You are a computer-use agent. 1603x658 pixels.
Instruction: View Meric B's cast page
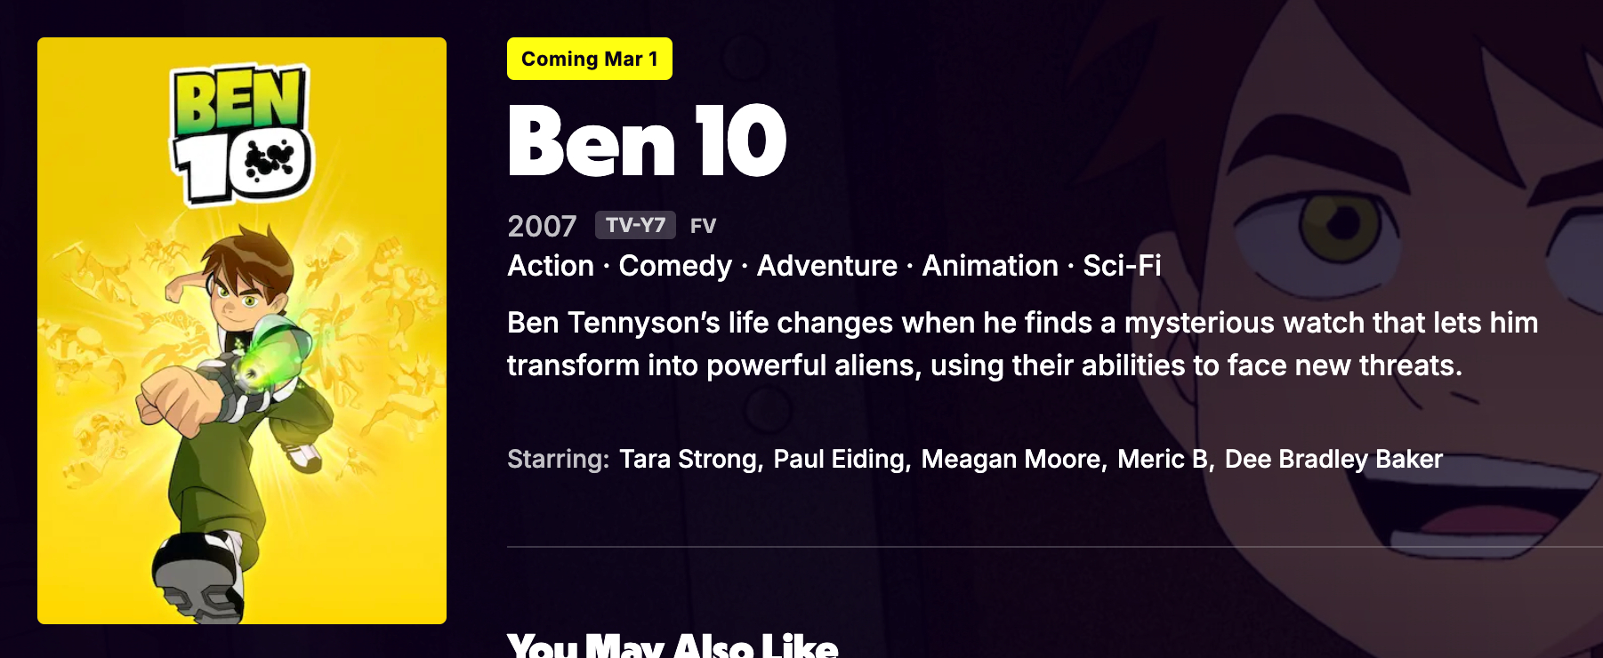tap(1163, 459)
